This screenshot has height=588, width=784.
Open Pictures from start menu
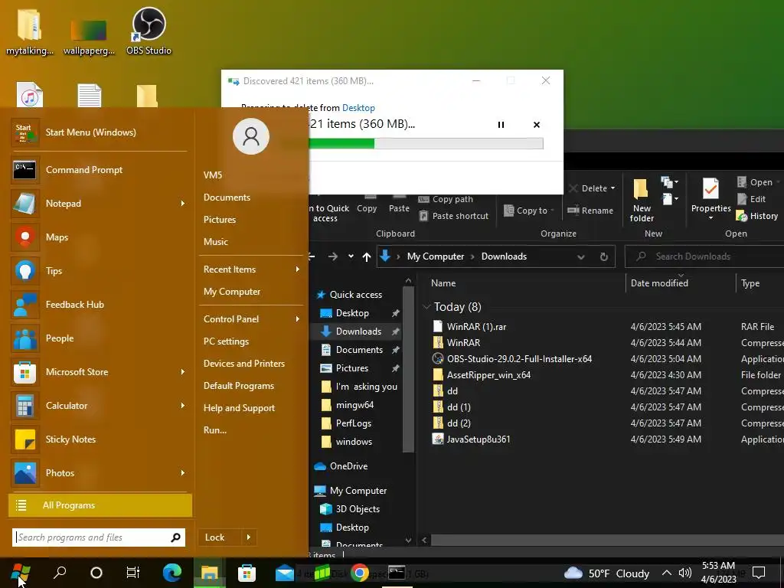click(x=220, y=220)
